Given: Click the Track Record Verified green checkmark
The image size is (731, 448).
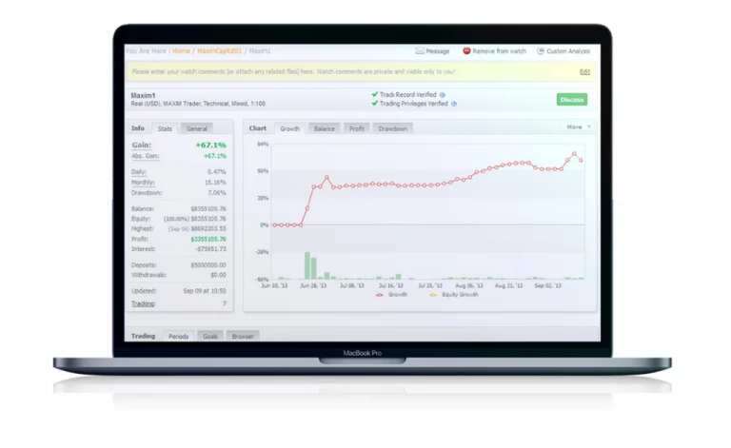Looking at the screenshot, I should 374,94.
